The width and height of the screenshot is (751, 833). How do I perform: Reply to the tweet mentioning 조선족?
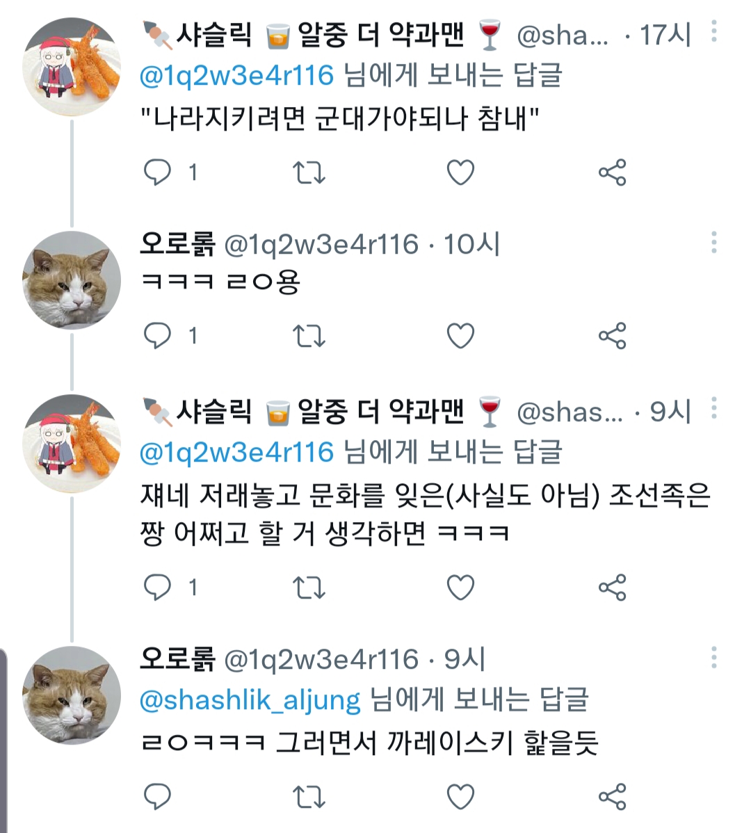[x=157, y=588]
